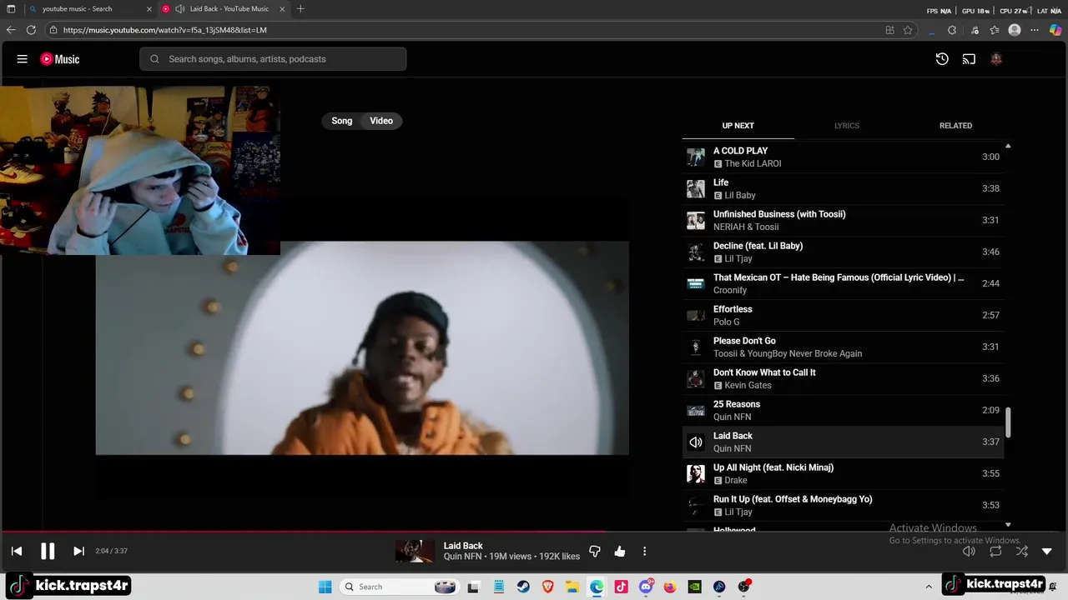Open Quin NFN artist link in player bar
This screenshot has width=1068, height=600.
462,557
